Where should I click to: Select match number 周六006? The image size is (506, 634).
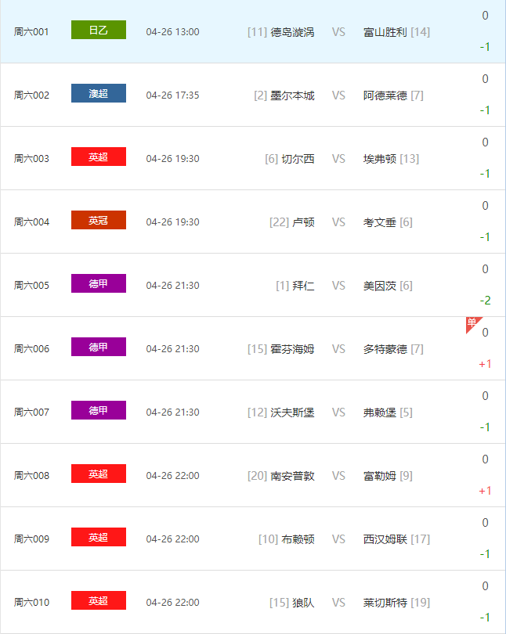tap(31, 349)
